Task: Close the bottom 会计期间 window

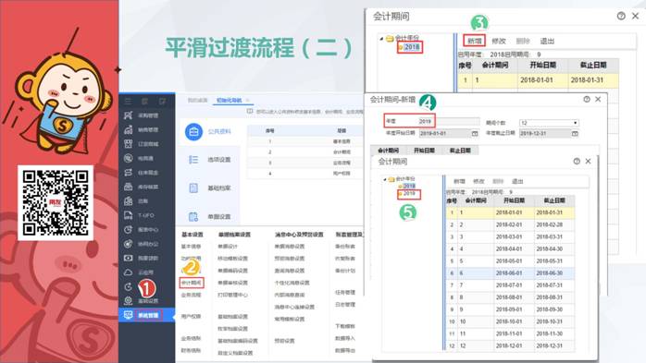Action: point(588,161)
